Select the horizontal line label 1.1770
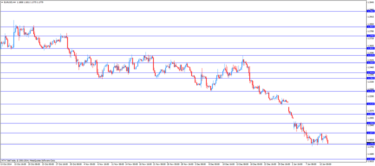375x166 pixels. click(370, 144)
